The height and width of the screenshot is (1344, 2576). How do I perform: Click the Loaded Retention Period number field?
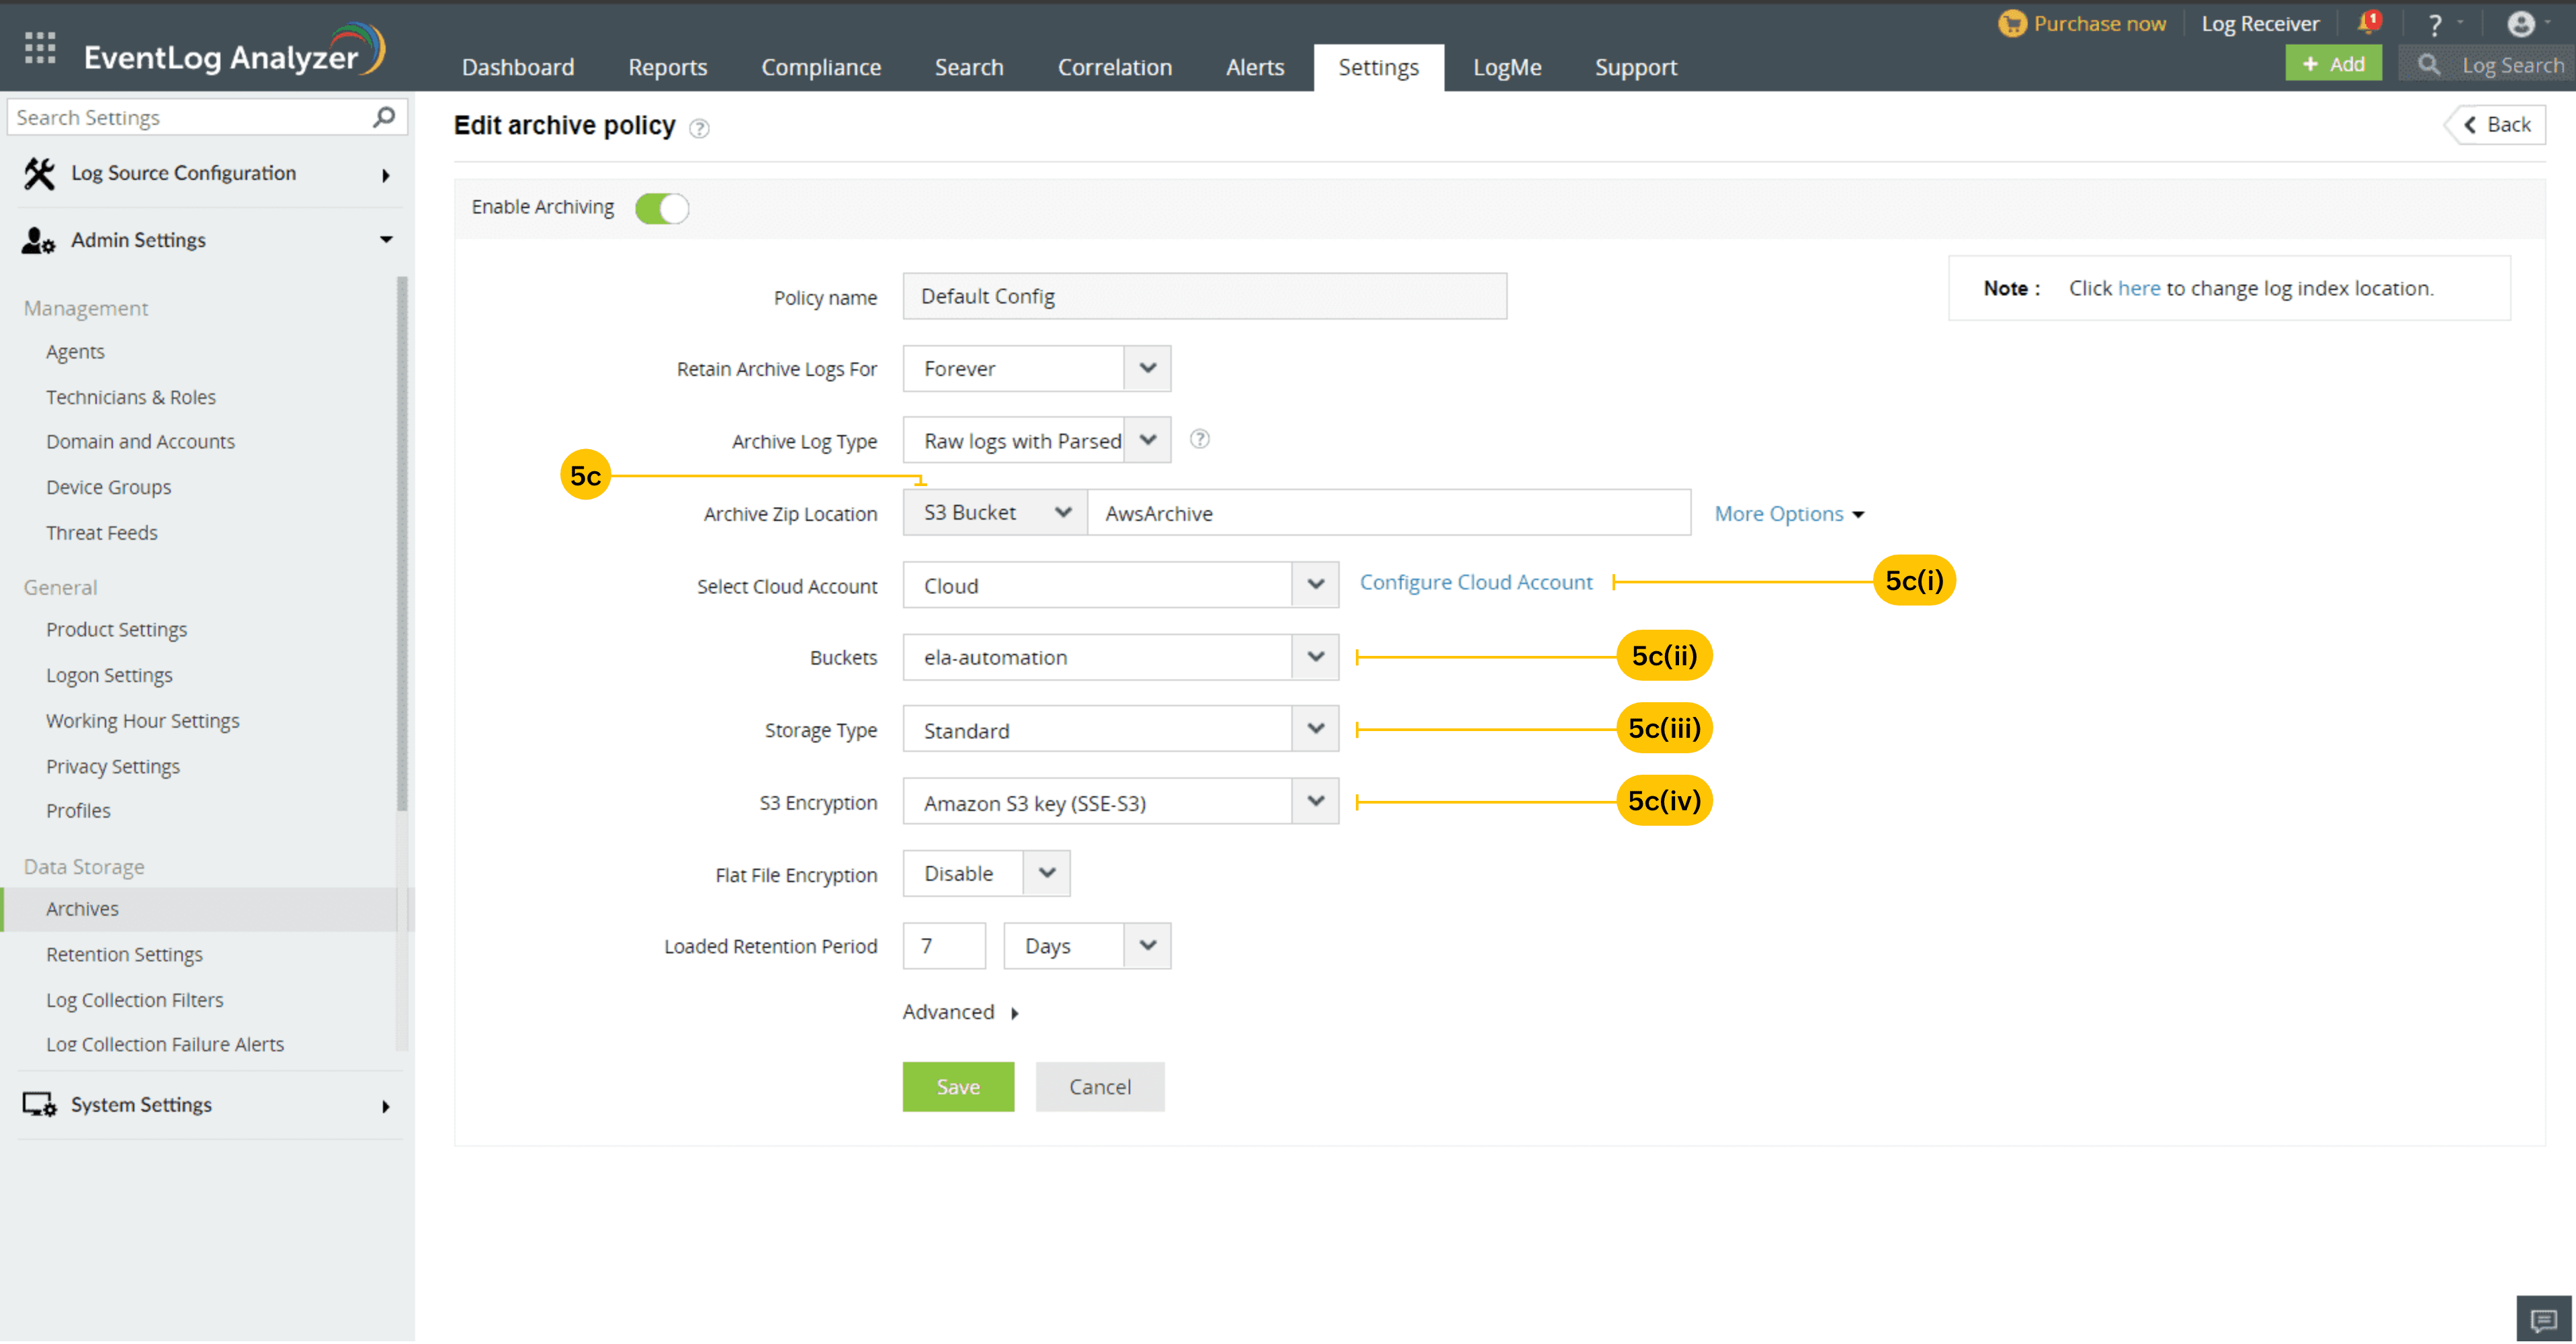(x=943, y=947)
